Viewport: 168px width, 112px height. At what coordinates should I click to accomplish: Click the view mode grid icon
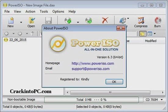click(x=150, y=34)
